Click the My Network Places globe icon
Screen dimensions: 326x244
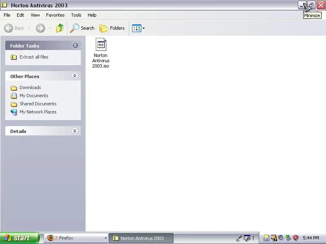[14, 112]
